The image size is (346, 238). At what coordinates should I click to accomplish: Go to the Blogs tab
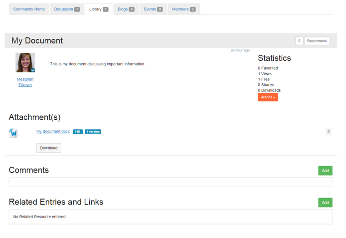[126, 9]
